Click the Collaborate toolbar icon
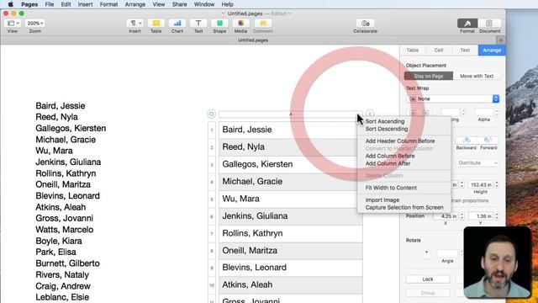The height and width of the screenshot is (303, 538). pos(366,23)
